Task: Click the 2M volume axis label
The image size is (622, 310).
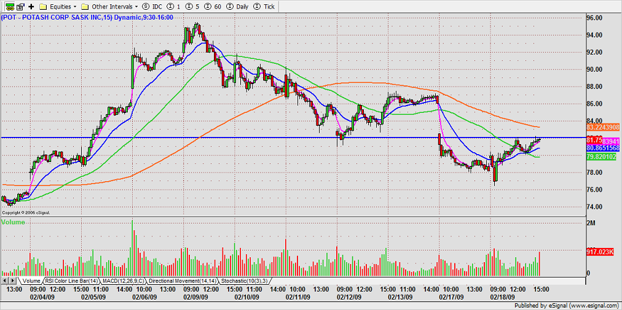Action: pos(591,223)
